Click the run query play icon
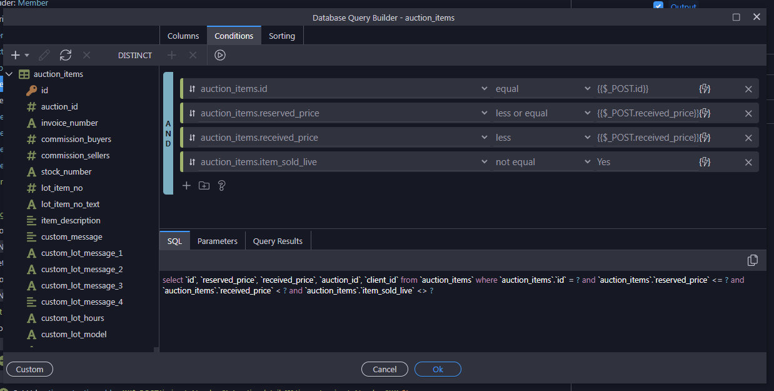Viewport: 774px width, 391px height. click(x=219, y=55)
